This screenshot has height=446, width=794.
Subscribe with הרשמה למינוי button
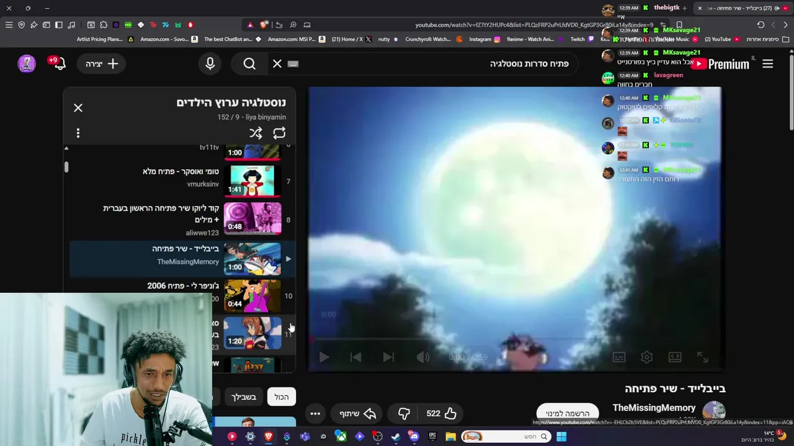[568, 413]
